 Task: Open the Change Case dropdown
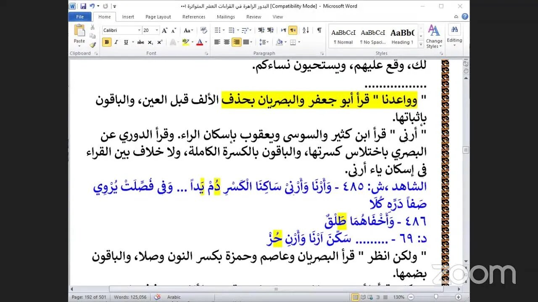(188, 30)
